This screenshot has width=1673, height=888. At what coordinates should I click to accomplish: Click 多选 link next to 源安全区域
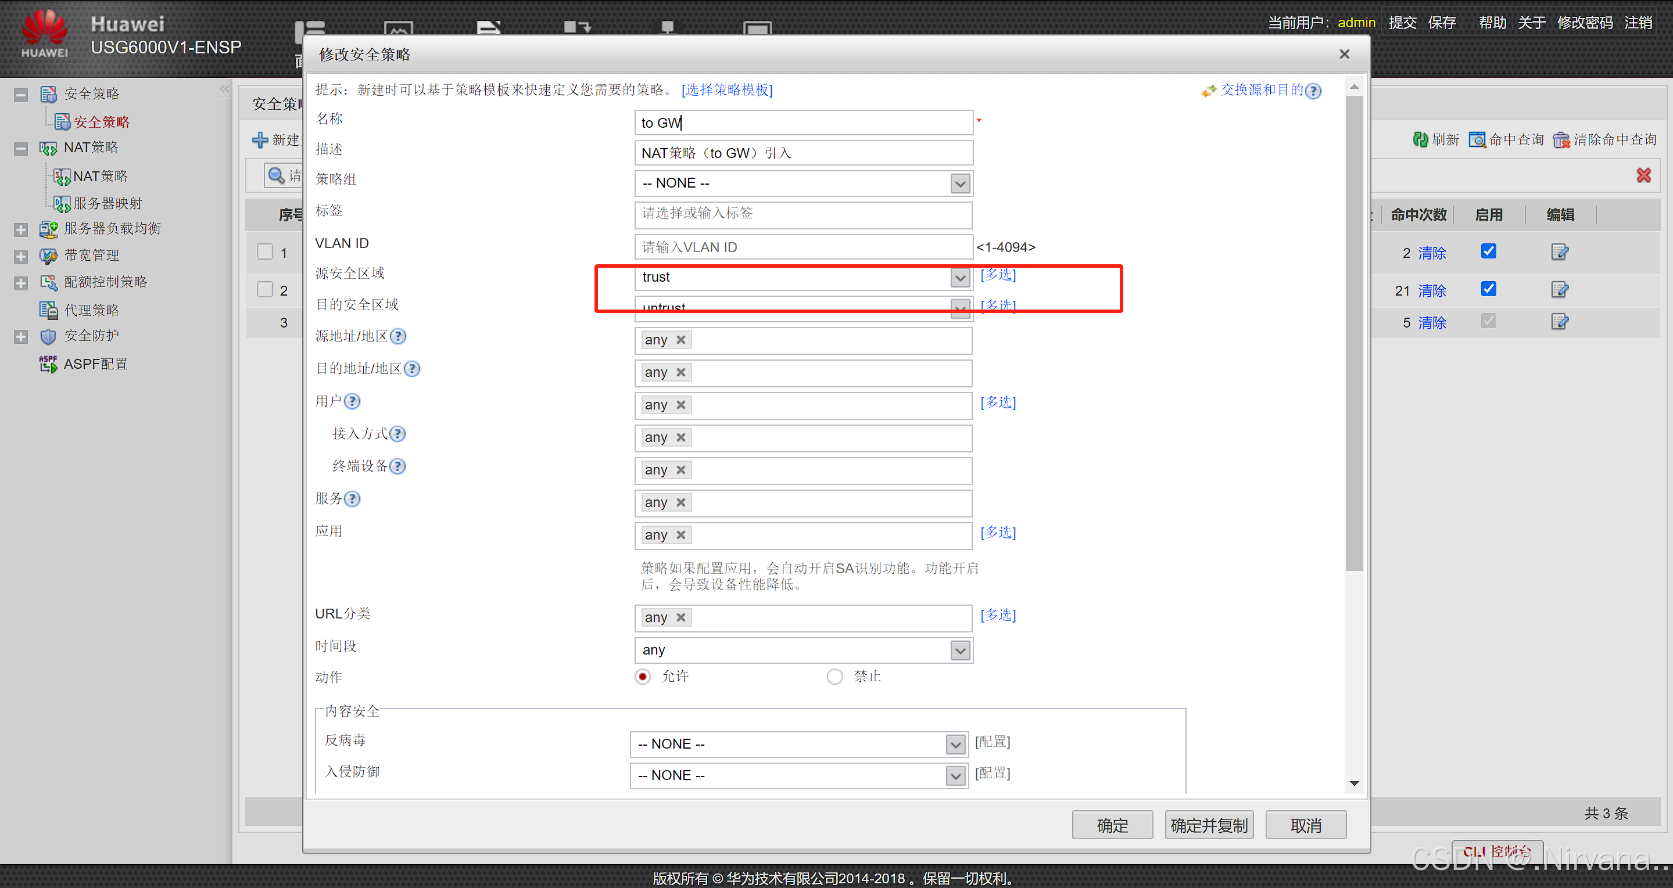point(998,275)
